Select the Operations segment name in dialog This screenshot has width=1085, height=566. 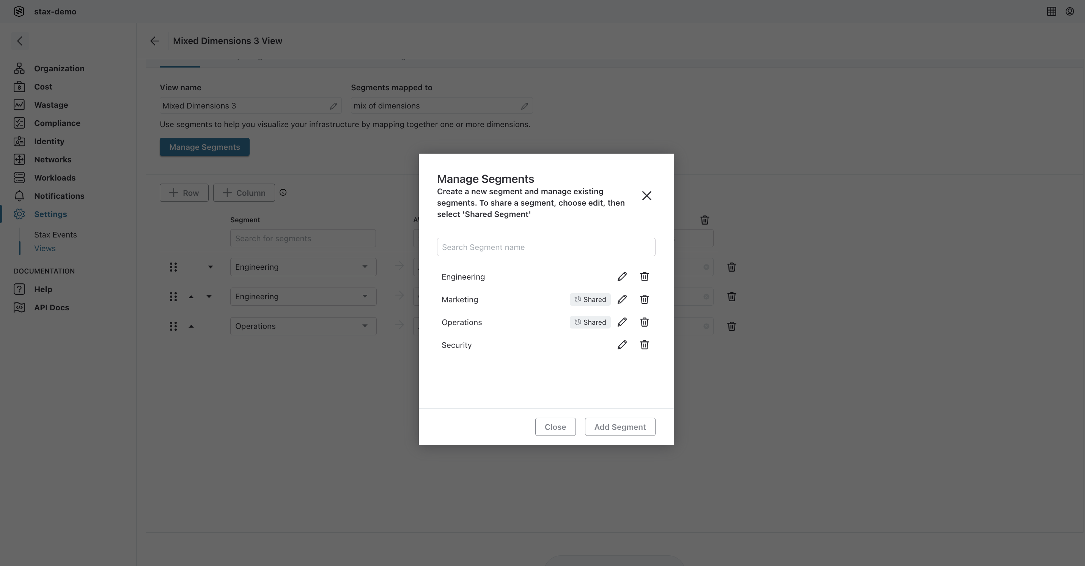(462, 322)
